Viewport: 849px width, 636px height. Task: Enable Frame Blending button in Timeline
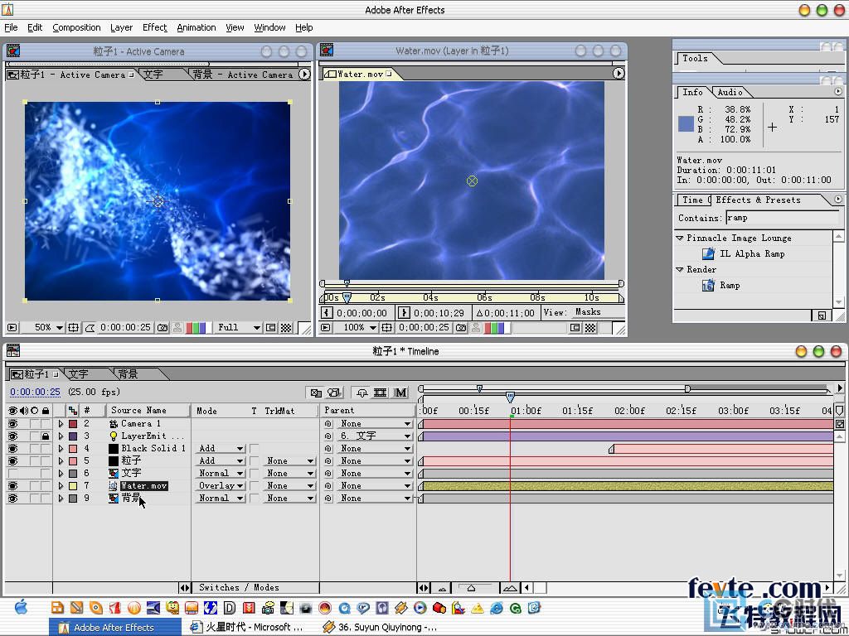coord(380,393)
